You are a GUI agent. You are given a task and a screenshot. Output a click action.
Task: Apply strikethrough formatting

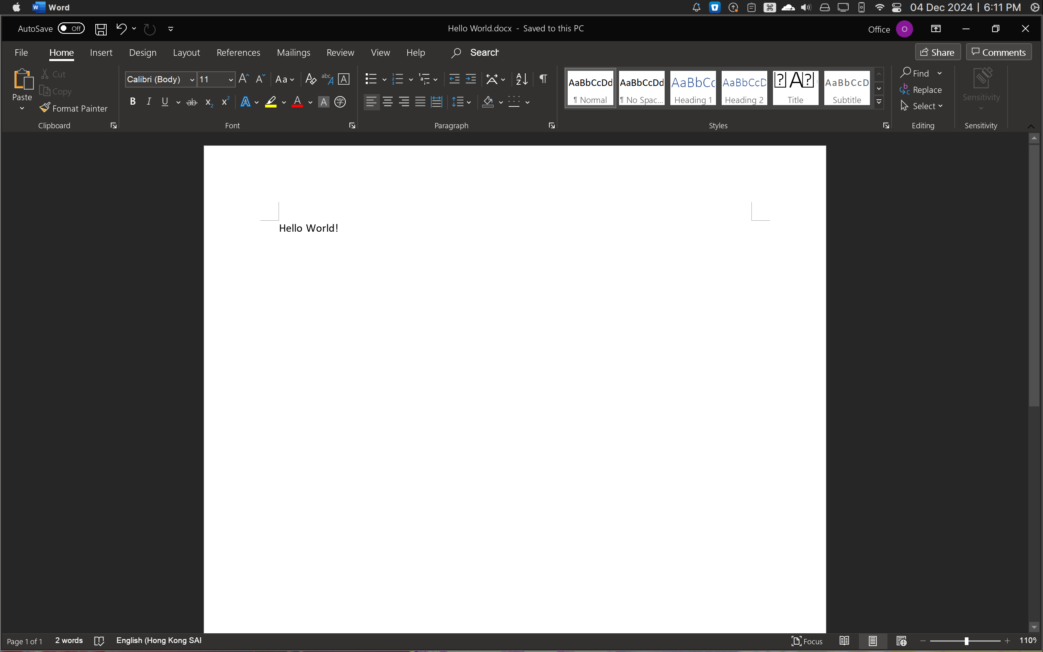click(191, 102)
